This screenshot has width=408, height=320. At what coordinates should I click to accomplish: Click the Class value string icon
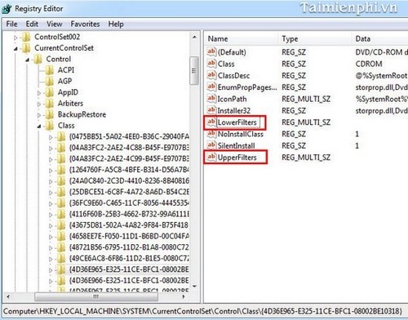click(x=211, y=63)
